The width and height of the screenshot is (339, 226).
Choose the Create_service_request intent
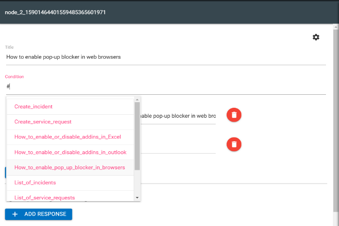pos(43,122)
